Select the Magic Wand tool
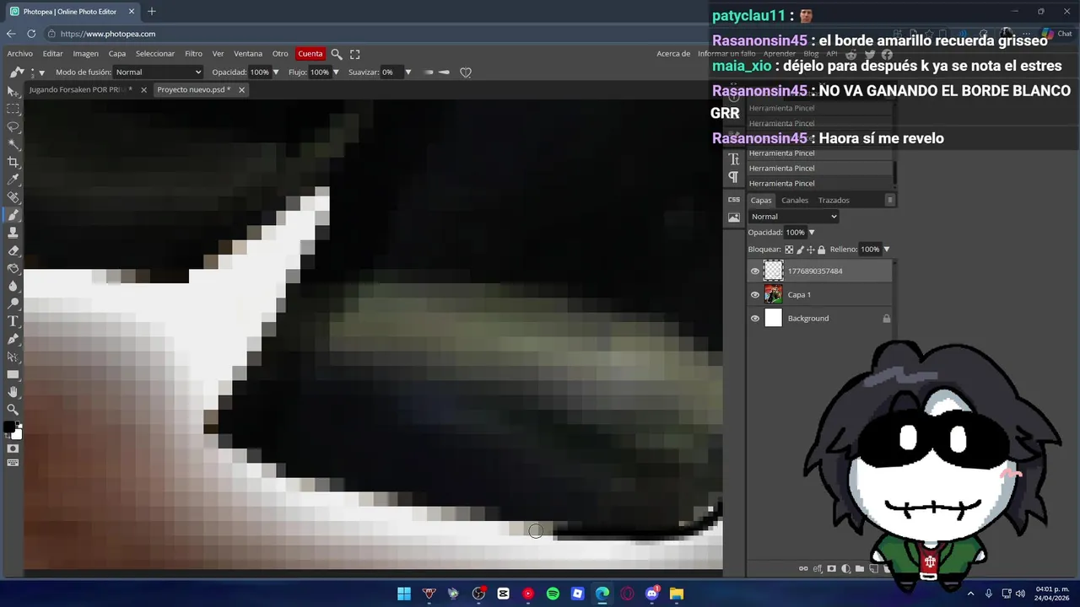 (13, 144)
